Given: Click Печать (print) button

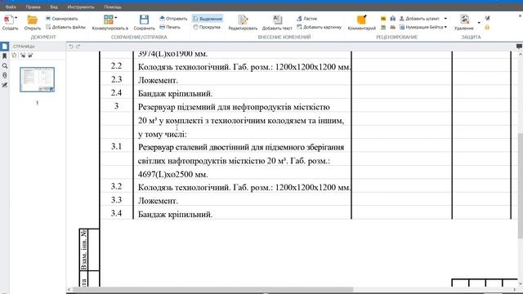Looking at the screenshot, I should 170,27.
